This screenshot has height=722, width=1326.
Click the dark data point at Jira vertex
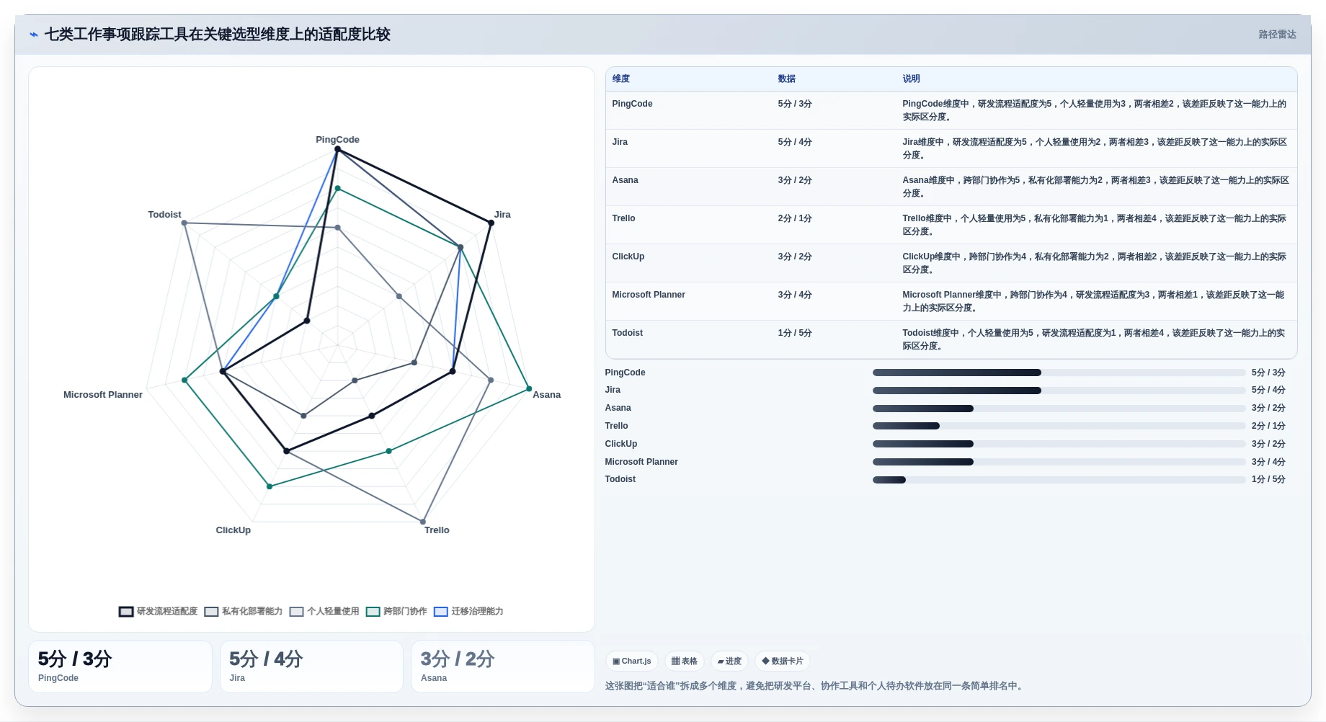491,223
